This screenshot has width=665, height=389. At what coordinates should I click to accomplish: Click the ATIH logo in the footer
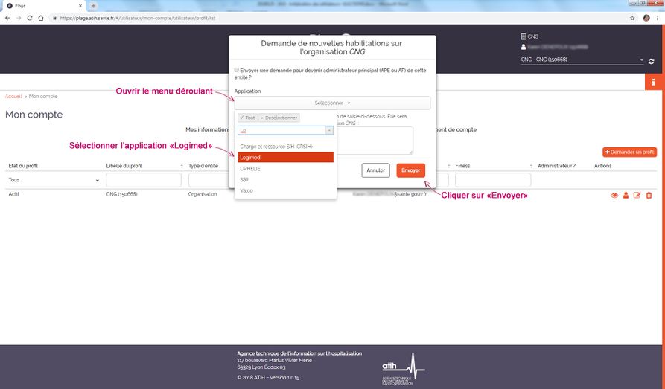(x=404, y=369)
